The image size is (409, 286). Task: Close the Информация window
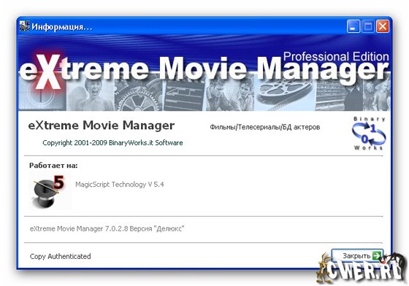tap(383, 26)
